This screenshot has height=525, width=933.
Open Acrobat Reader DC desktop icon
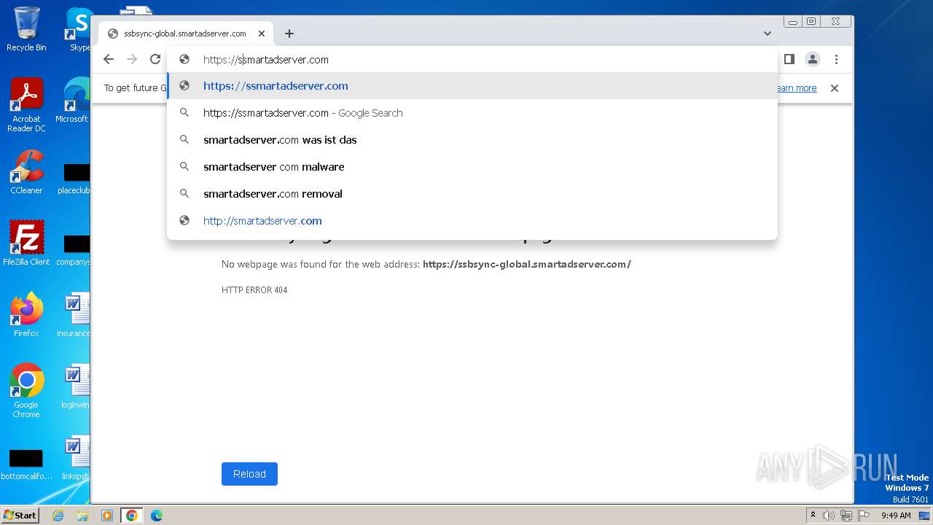[26, 105]
